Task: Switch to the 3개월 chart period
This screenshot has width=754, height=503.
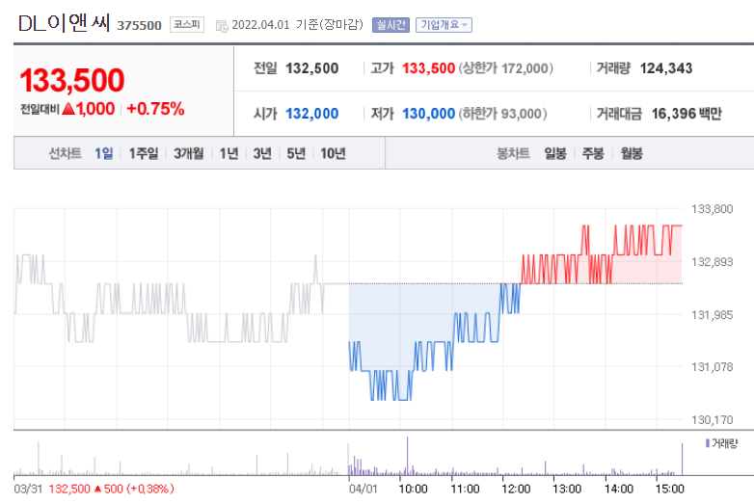Action: 189,154
